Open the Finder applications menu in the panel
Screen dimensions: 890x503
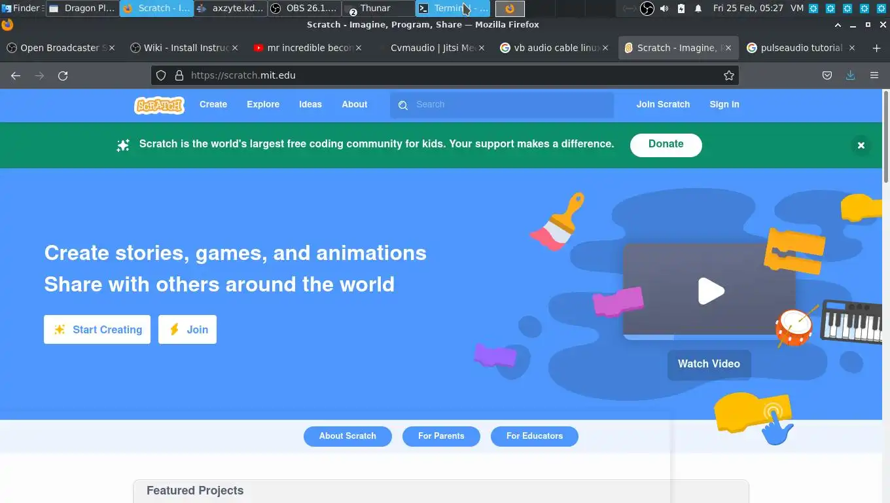point(21,9)
